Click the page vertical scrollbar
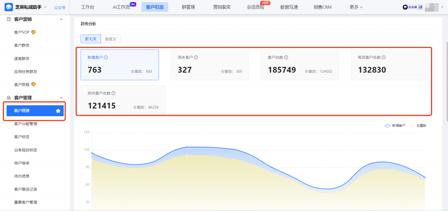Screen dimensions: 448x211 coord(446,83)
